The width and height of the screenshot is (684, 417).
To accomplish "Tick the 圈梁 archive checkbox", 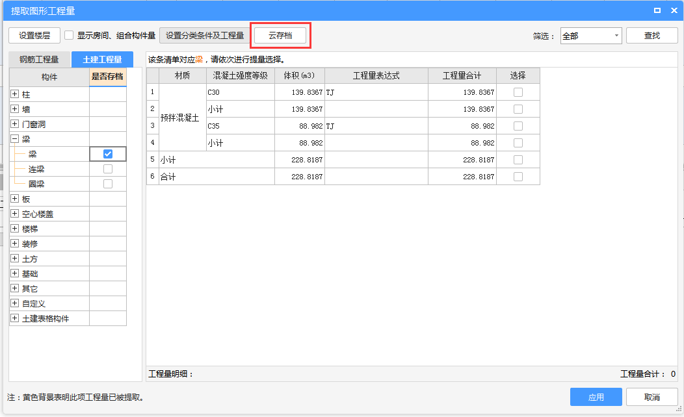I will tap(108, 184).
